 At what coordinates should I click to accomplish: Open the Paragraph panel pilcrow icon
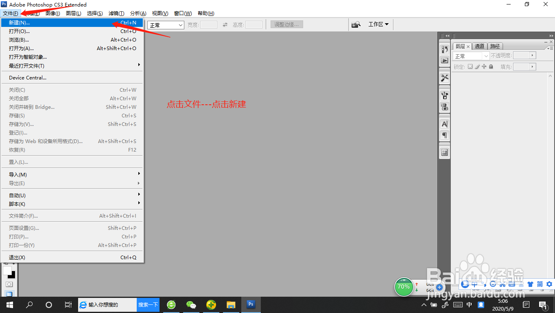pos(444,135)
